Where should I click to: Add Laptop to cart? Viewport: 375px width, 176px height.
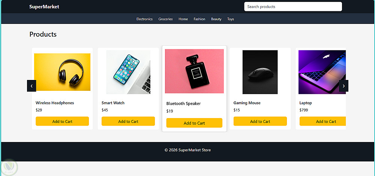pos(323,121)
